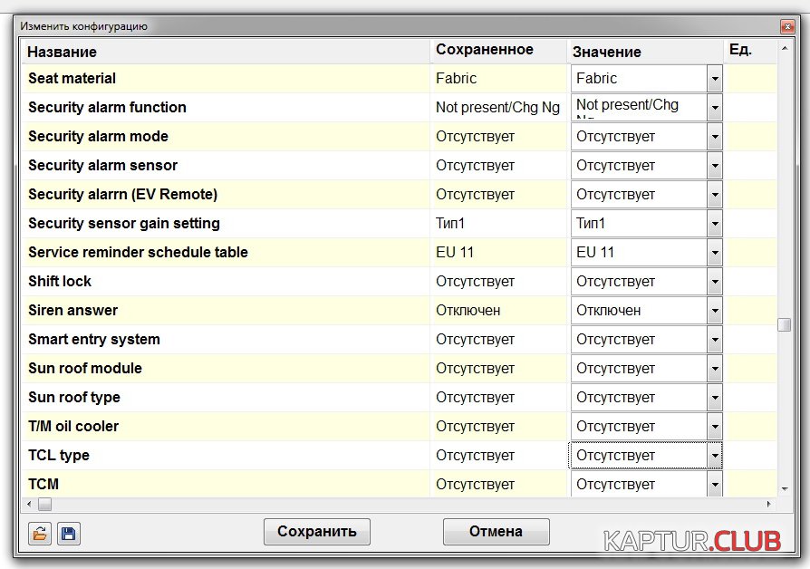Image resolution: width=810 pixels, height=569 pixels.
Task: Open the Sun roof type dropdown
Action: coord(715,398)
